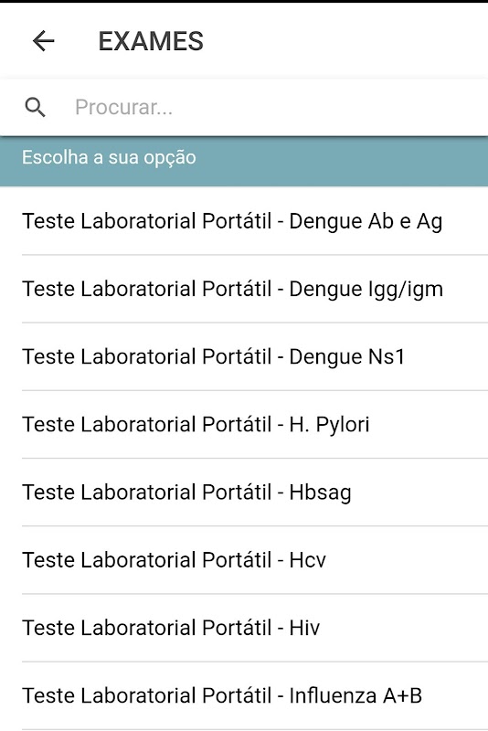This screenshot has width=488, height=731.
Task: Choose the Dengue Igg/igm exam
Action: point(244,289)
